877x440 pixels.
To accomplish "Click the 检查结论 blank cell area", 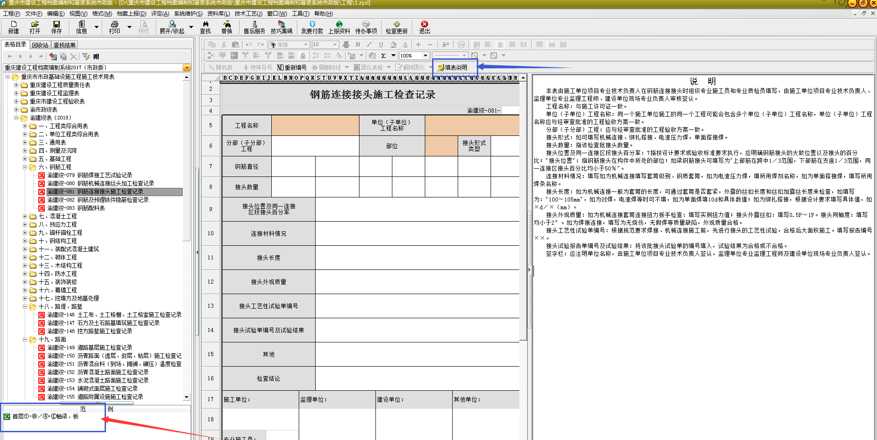I will [417, 378].
